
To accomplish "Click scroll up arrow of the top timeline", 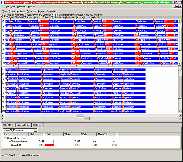I will pos(180,21).
